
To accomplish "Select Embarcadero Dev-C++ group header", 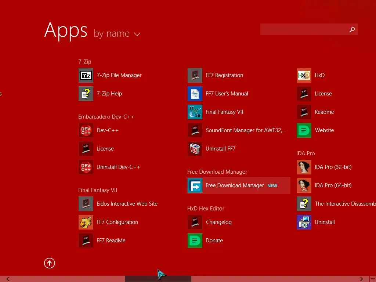I will click(106, 117).
